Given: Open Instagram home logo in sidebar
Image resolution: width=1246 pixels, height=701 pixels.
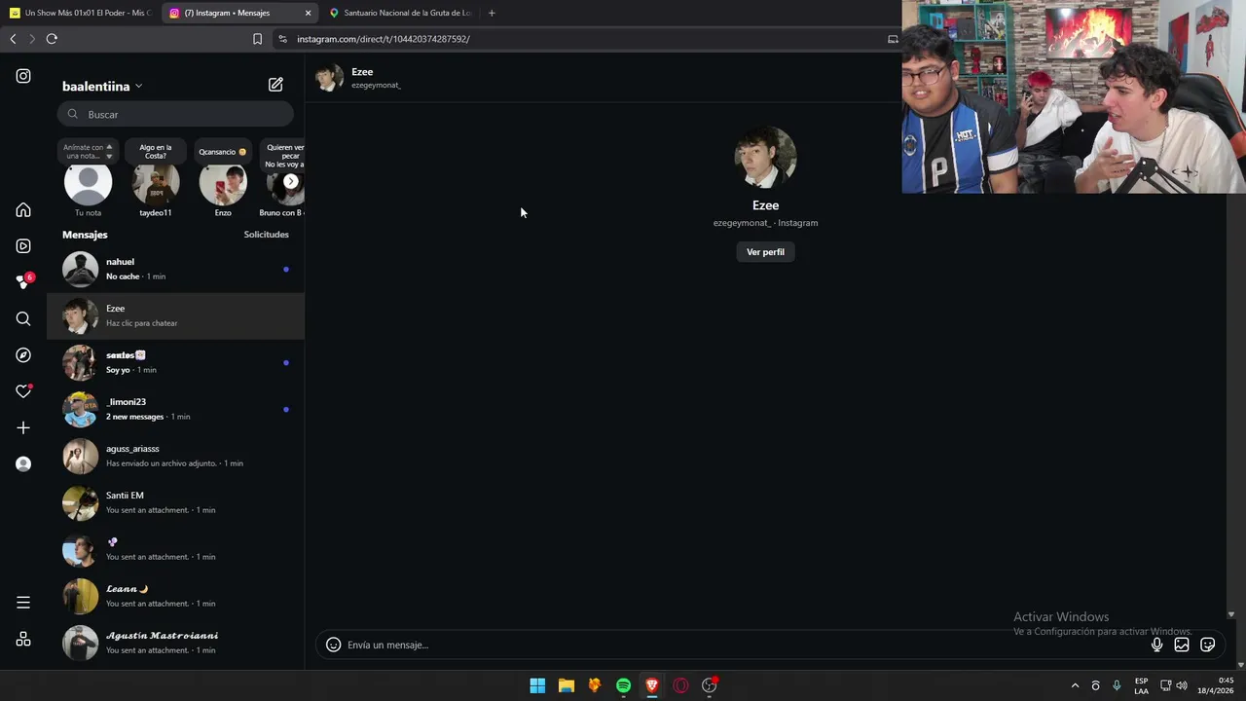Looking at the screenshot, I should click(23, 76).
